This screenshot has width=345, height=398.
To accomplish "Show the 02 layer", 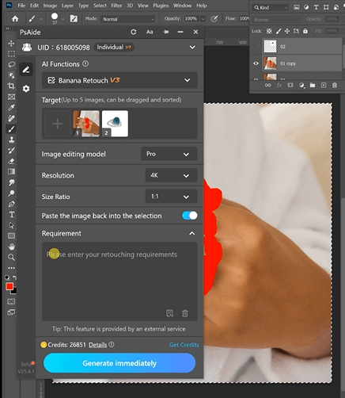I will coord(256,47).
